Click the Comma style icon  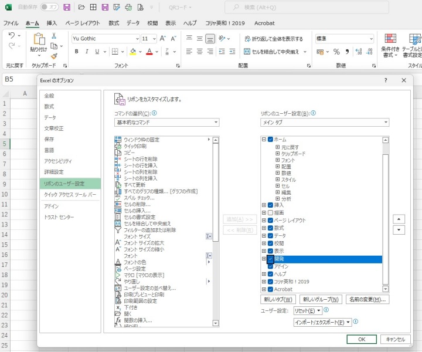(347, 52)
